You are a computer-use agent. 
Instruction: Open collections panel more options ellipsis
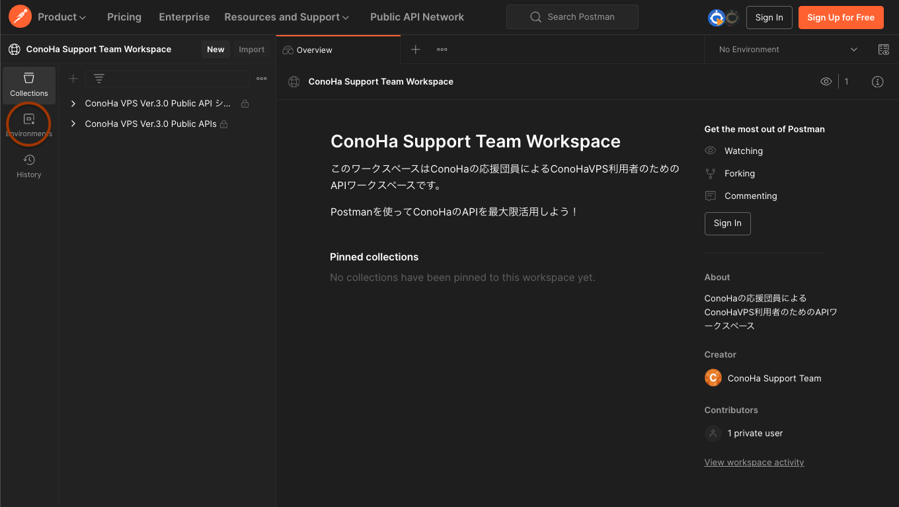pos(262,79)
